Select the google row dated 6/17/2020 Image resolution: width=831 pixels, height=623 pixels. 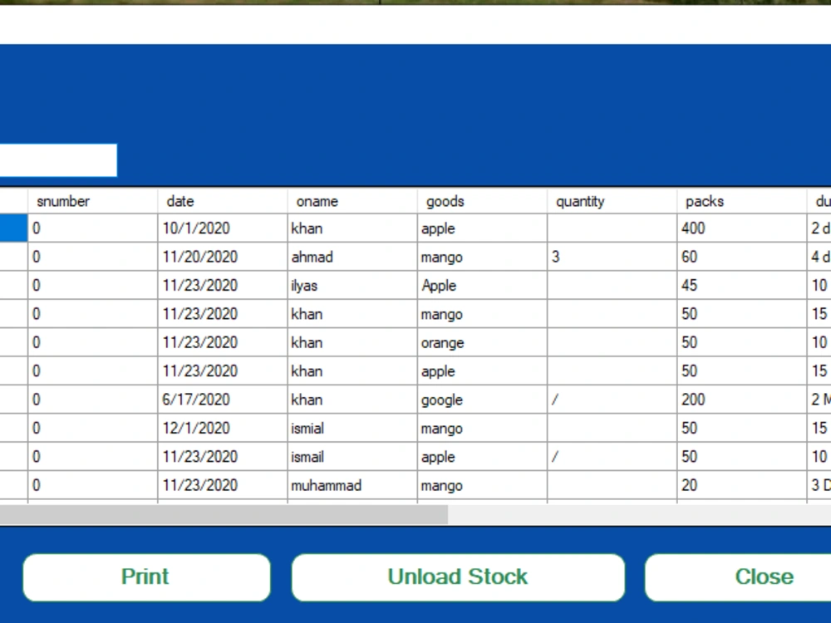point(332,400)
